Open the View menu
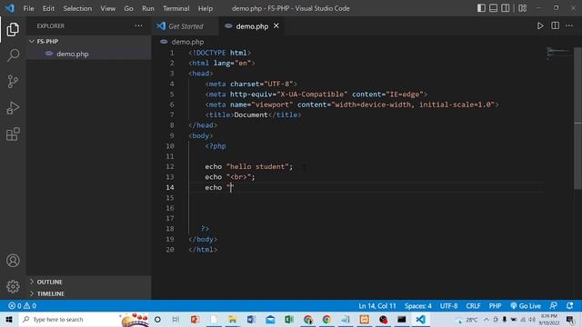 click(107, 8)
